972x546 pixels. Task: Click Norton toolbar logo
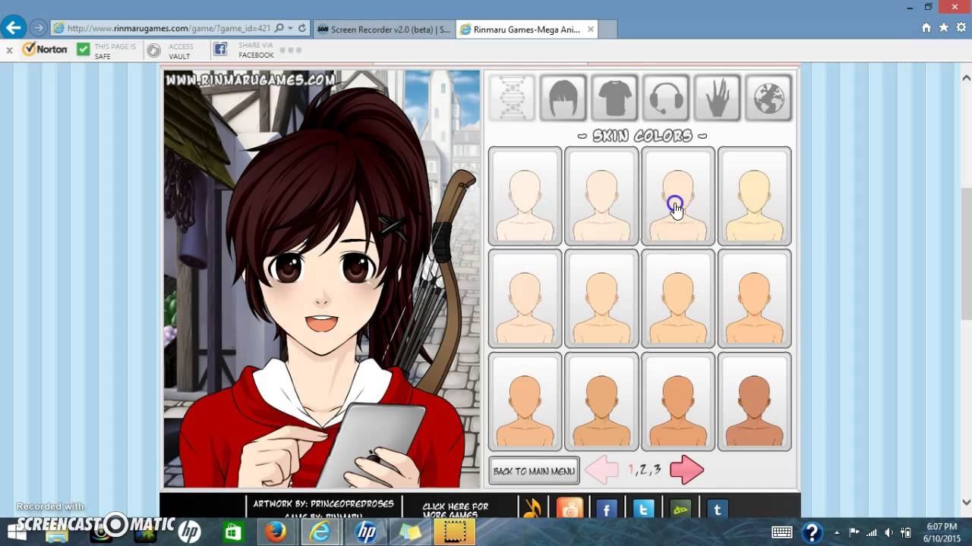(45, 49)
